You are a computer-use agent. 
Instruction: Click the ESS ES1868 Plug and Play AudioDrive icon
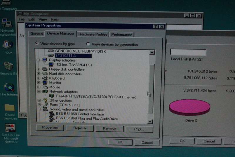52,118
